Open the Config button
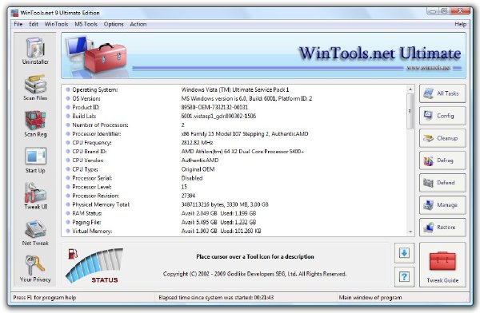Screen dimensions: 480x313 pyautogui.click(x=442, y=116)
